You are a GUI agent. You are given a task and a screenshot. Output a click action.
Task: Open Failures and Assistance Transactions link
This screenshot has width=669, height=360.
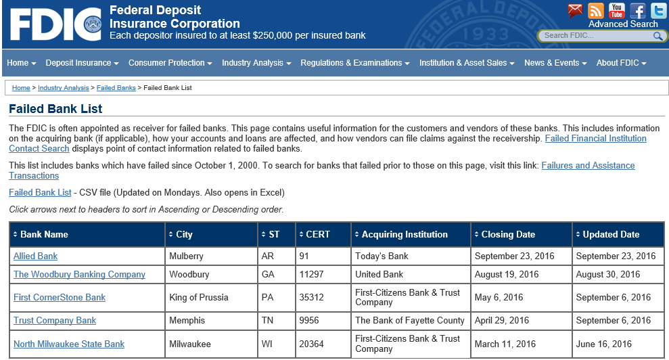tap(588, 165)
